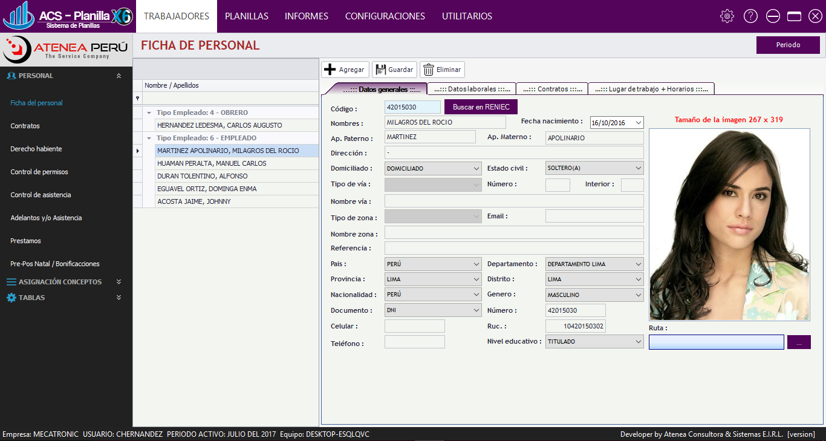Screen dimensions: 826x441
Task: Open the Estado civil dropdown
Action: coord(638,168)
